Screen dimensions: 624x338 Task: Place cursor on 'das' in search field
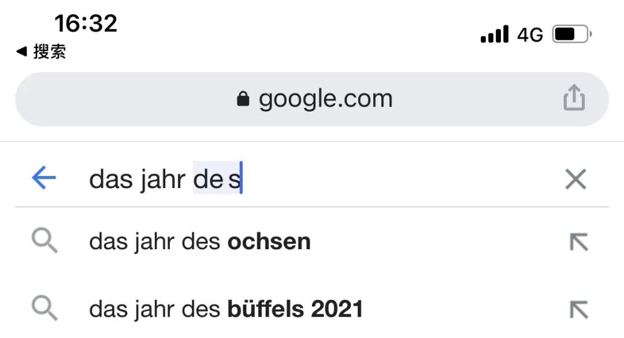(x=110, y=179)
